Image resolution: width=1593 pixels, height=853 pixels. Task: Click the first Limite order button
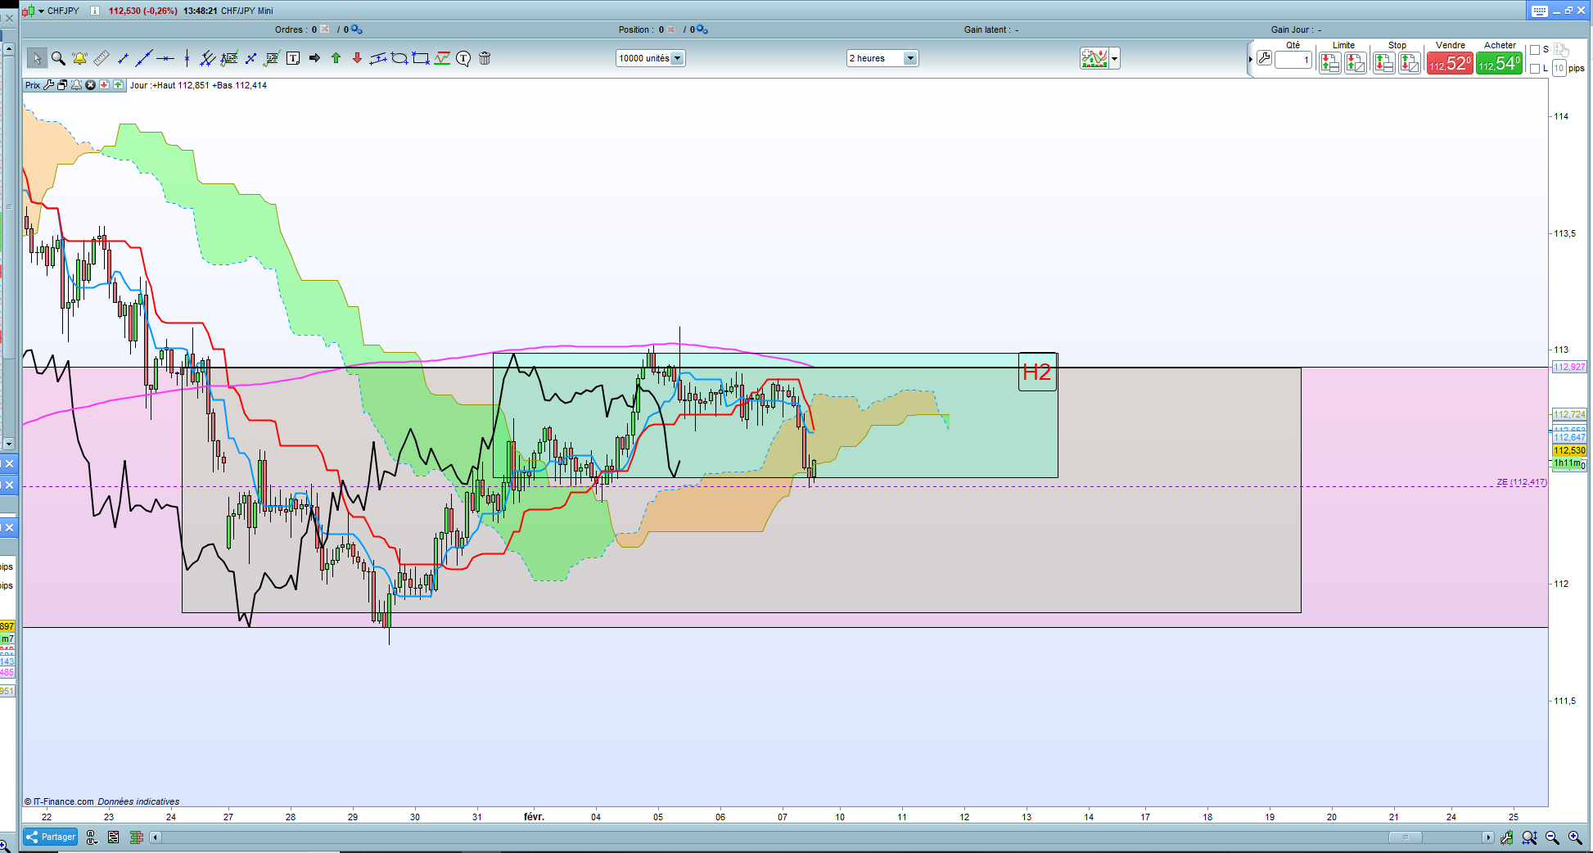(x=1330, y=63)
